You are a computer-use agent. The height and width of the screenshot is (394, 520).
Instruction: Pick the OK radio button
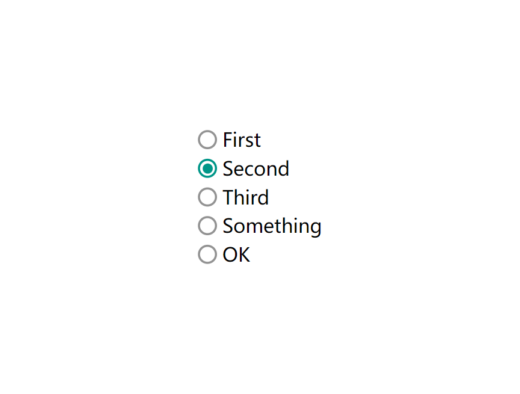click(207, 254)
